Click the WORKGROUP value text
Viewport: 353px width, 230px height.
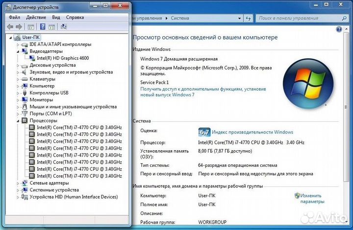212,222
